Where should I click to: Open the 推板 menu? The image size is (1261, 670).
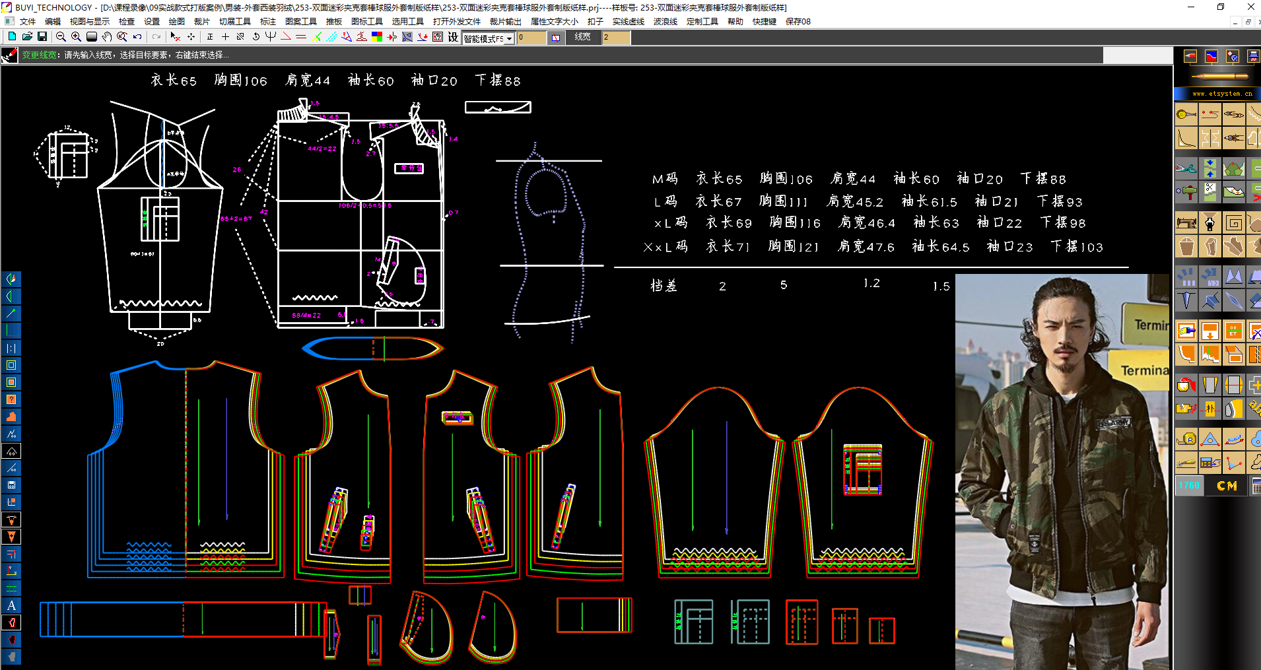click(x=334, y=22)
